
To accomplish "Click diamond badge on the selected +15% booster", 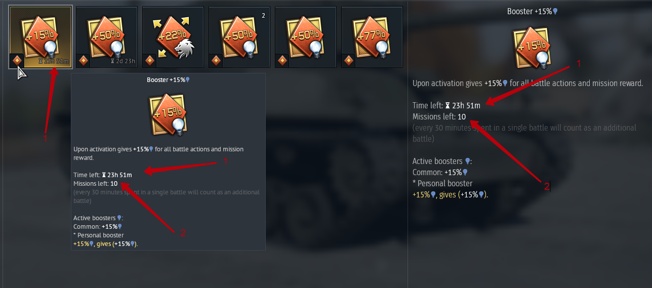I will (x=17, y=61).
